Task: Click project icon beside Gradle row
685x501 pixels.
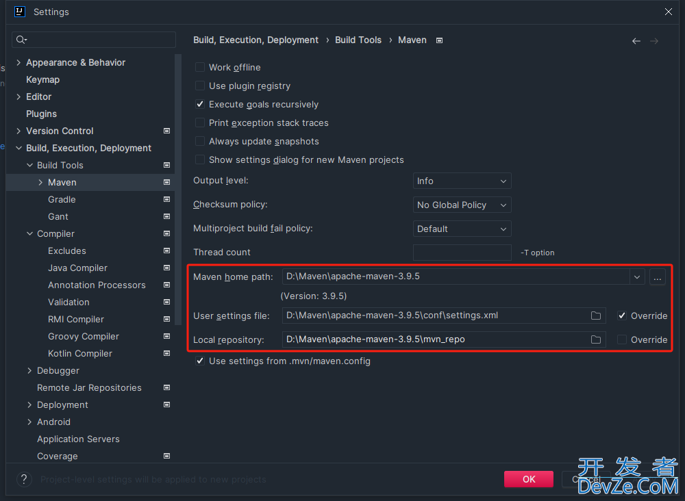Action: 166,199
